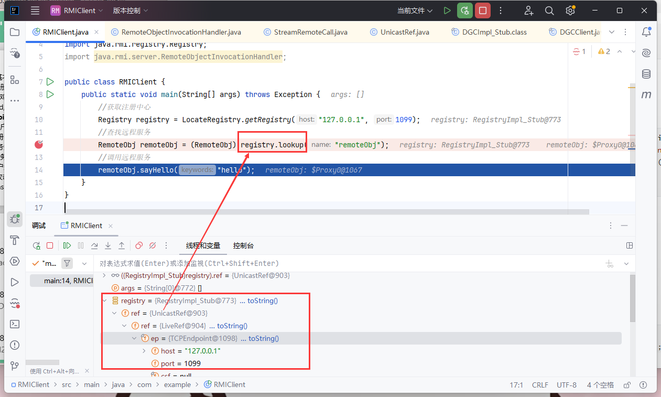Click the Step Into arrow icon

pyautogui.click(x=108, y=245)
